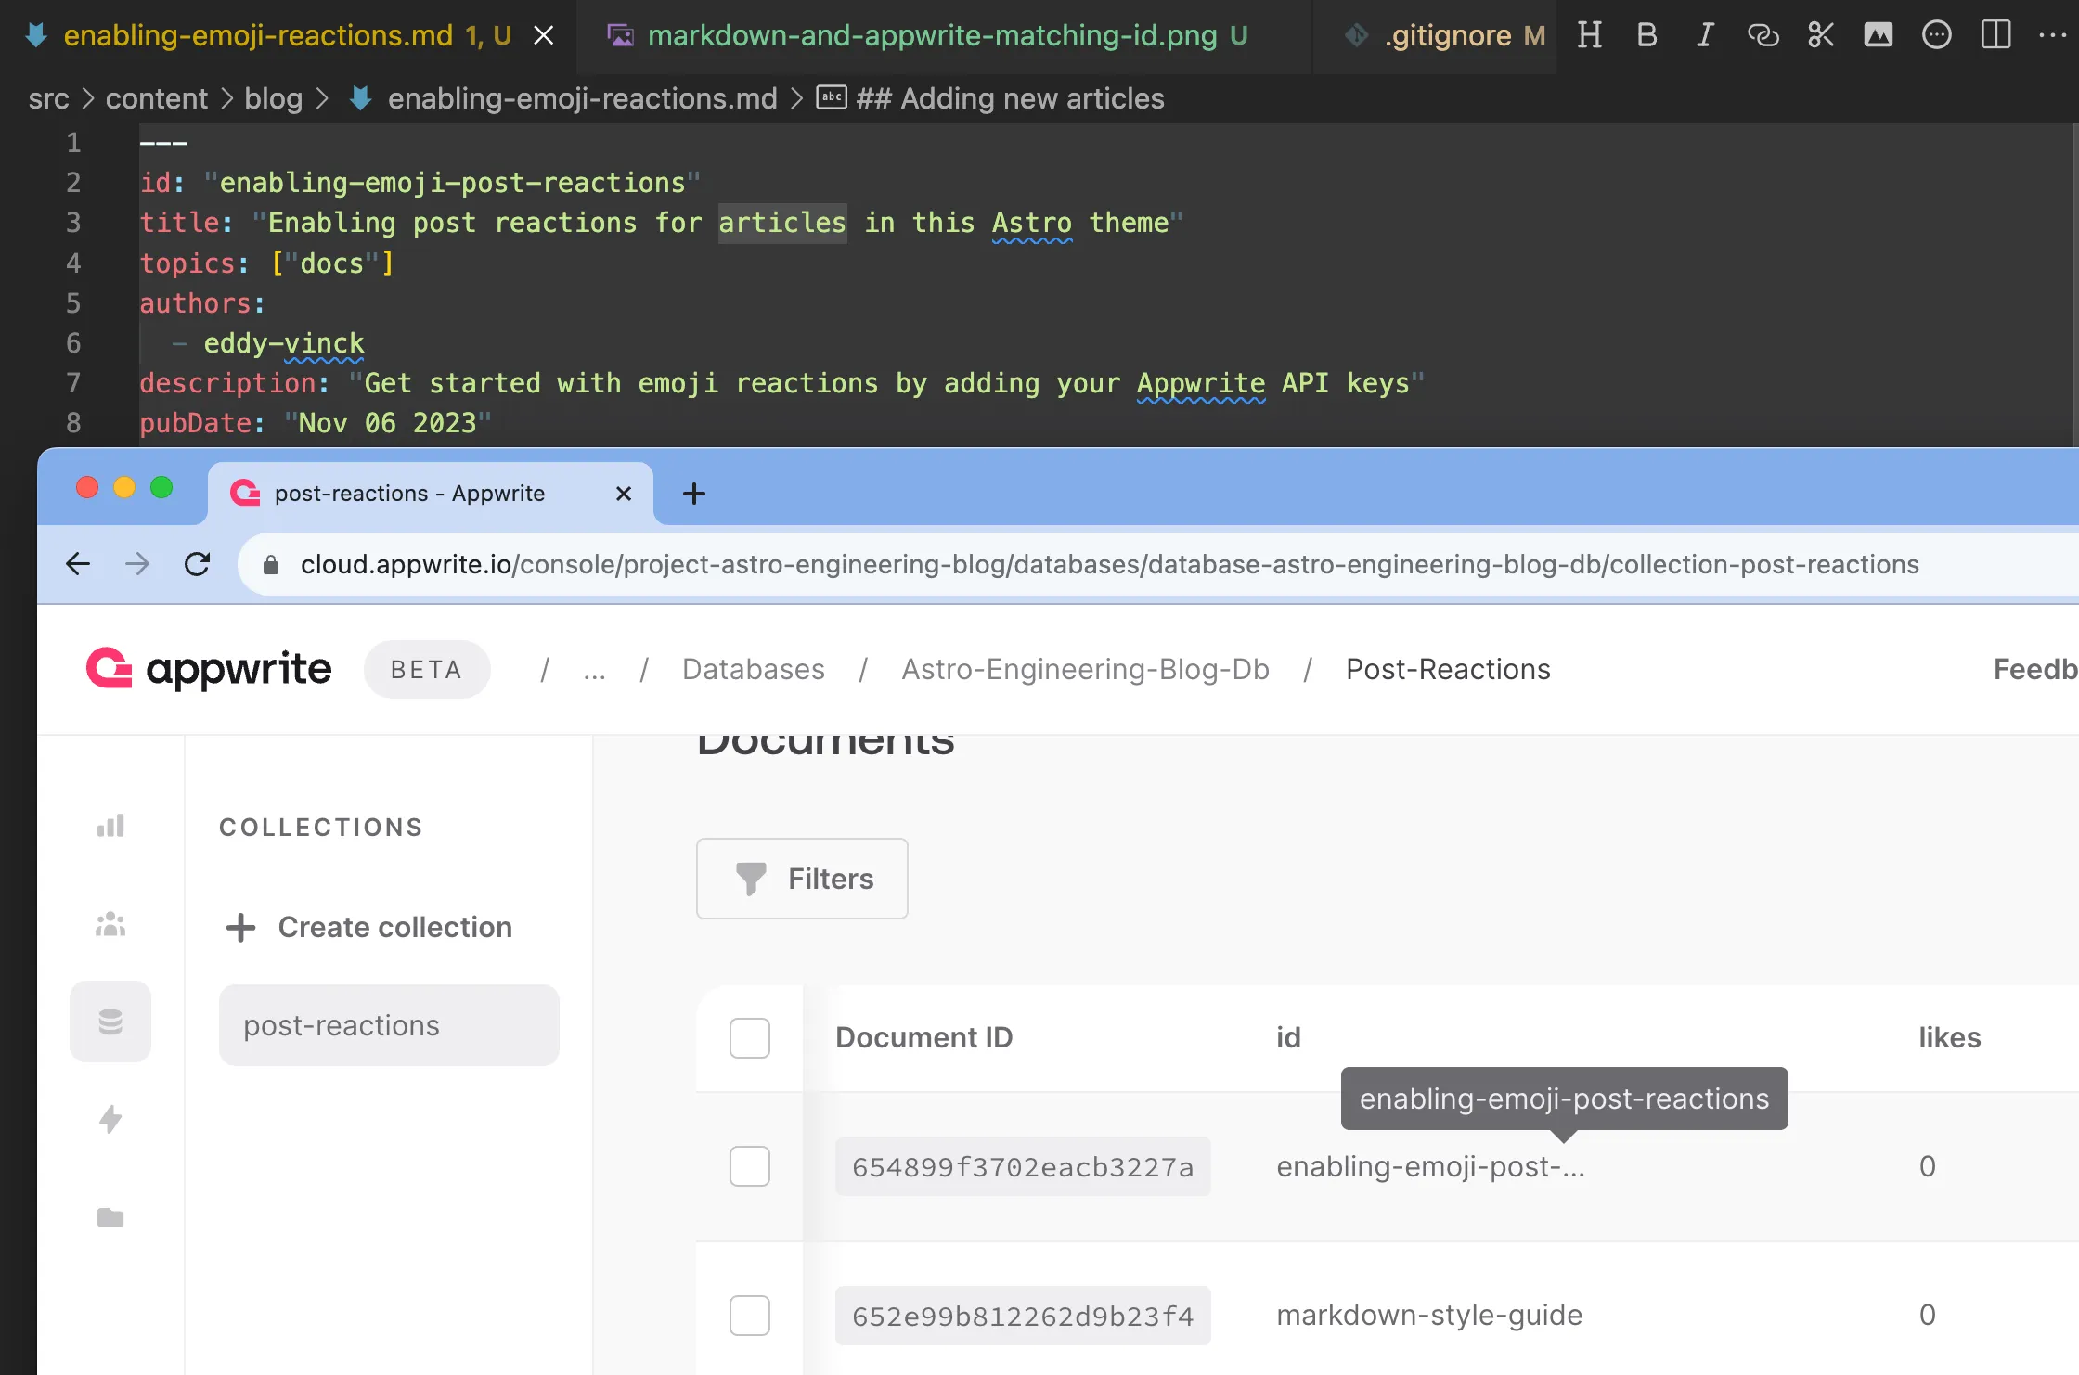Viewport: 2079px width, 1375px height.
Task: Insert a link using the chain icon
Action: tap(1763, 35)
